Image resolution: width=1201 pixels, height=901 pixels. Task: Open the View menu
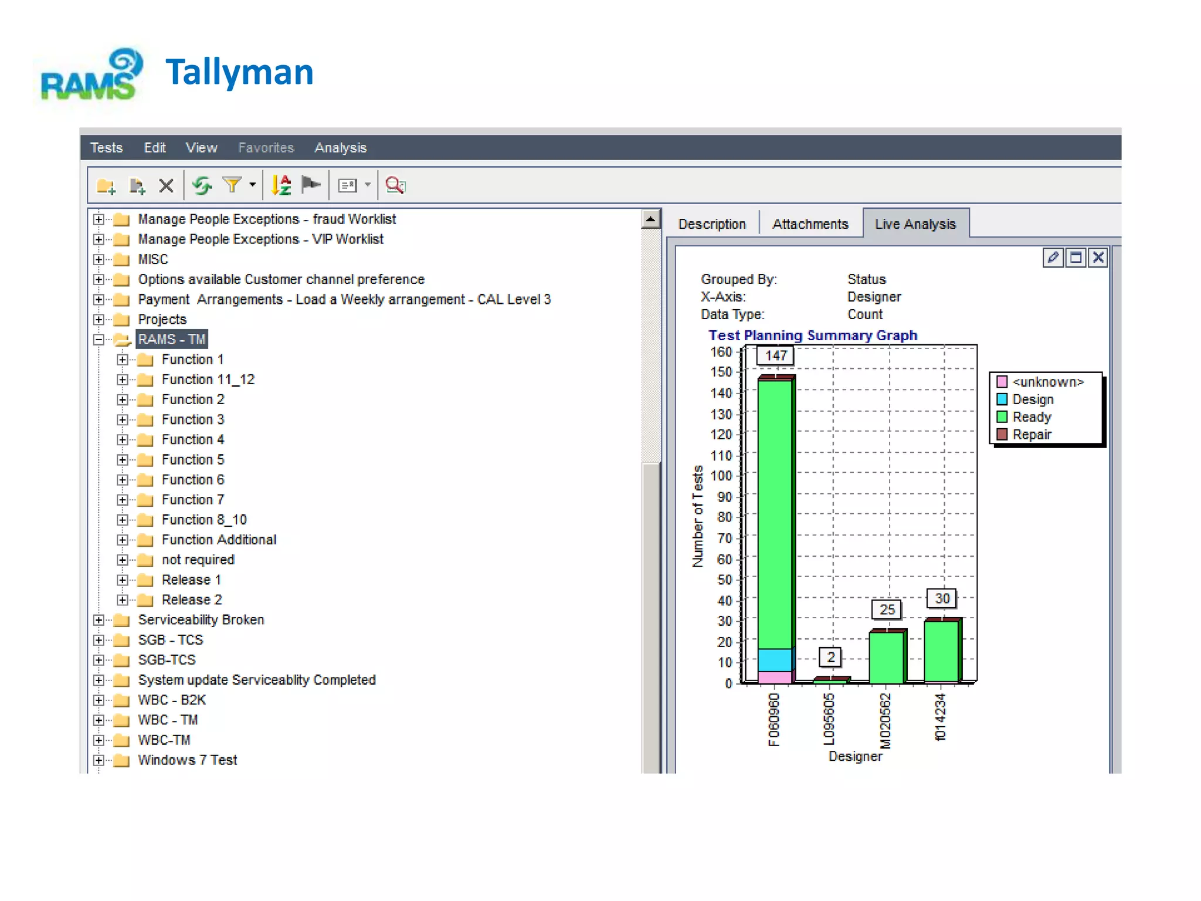(x=201, y=148)
